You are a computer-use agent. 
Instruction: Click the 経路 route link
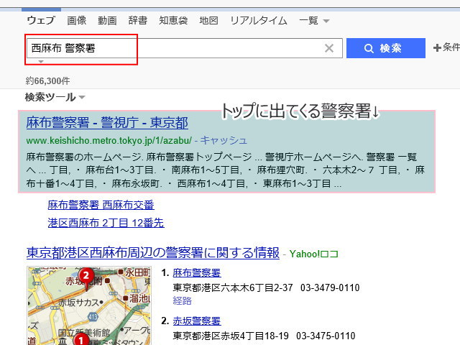183,300
